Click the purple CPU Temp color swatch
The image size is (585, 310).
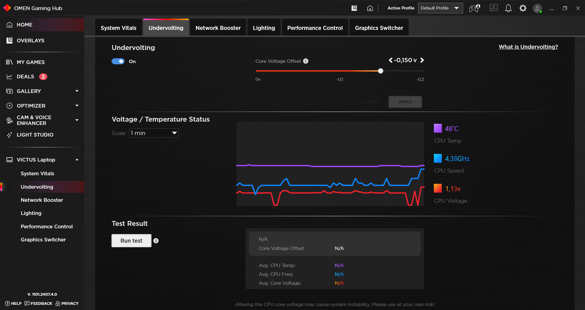[x=438, y=128]
